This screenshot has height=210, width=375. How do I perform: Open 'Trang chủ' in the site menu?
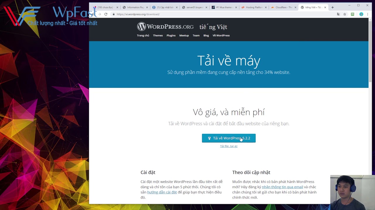[143, 36]
